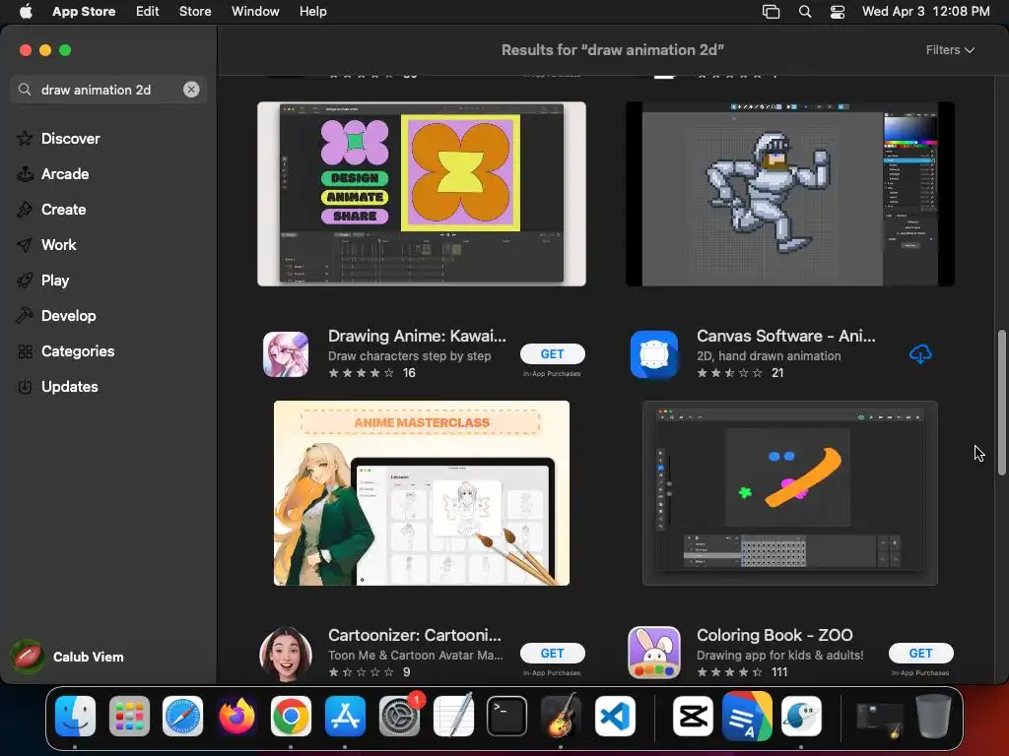View Anime Masterclass screenshot
Viewport: 1009px width, 756px height.
tap(422, 493)
